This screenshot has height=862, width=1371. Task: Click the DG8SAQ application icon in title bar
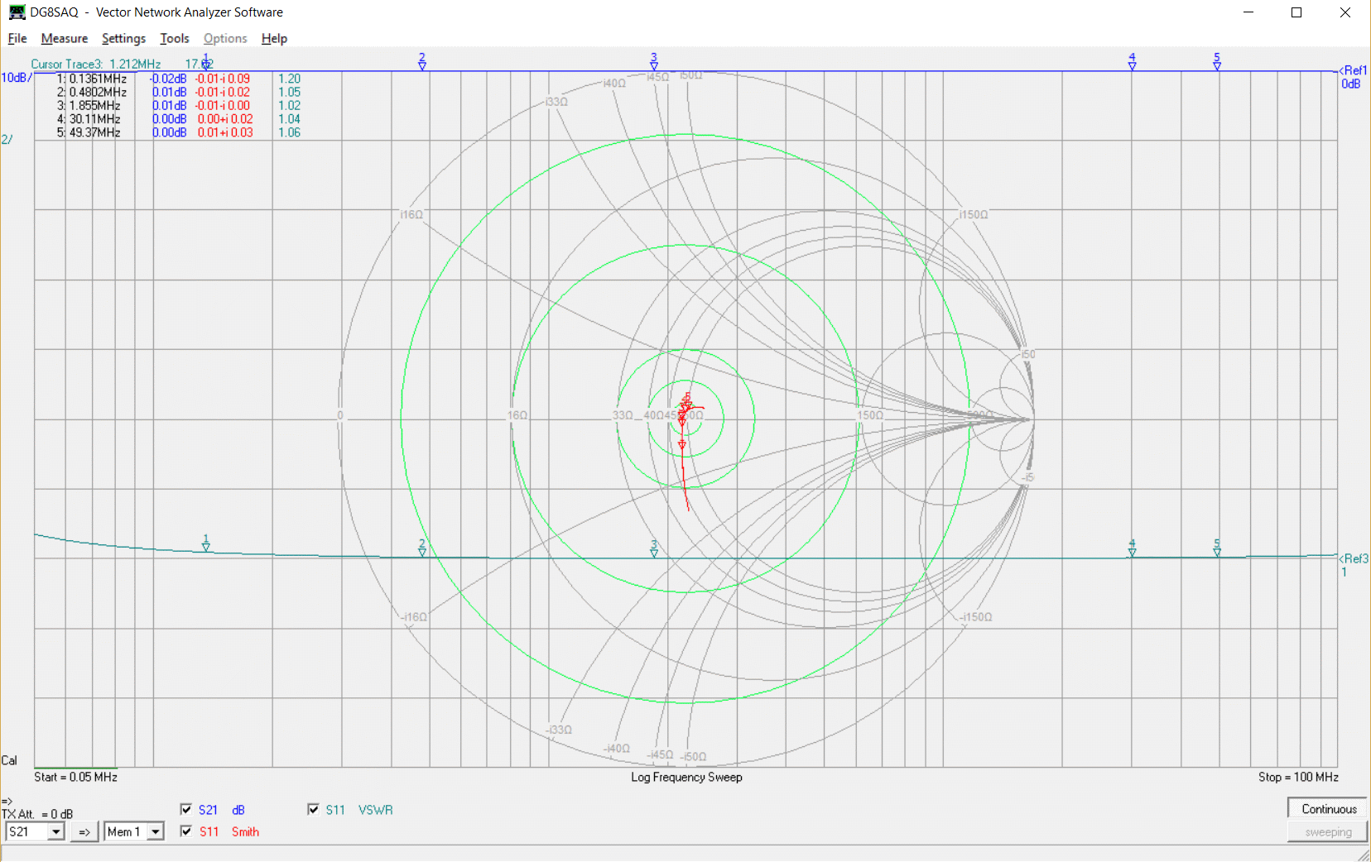(x=17, y=12)
